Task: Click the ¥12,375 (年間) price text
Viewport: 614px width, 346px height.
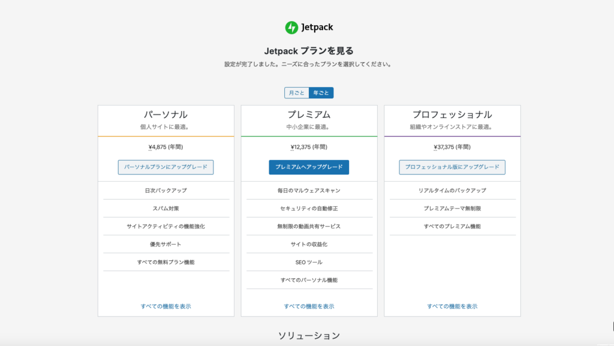Action: [309, 147]
